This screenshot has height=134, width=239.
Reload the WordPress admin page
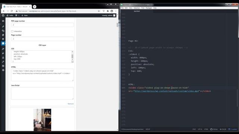(x=12, y=11)
